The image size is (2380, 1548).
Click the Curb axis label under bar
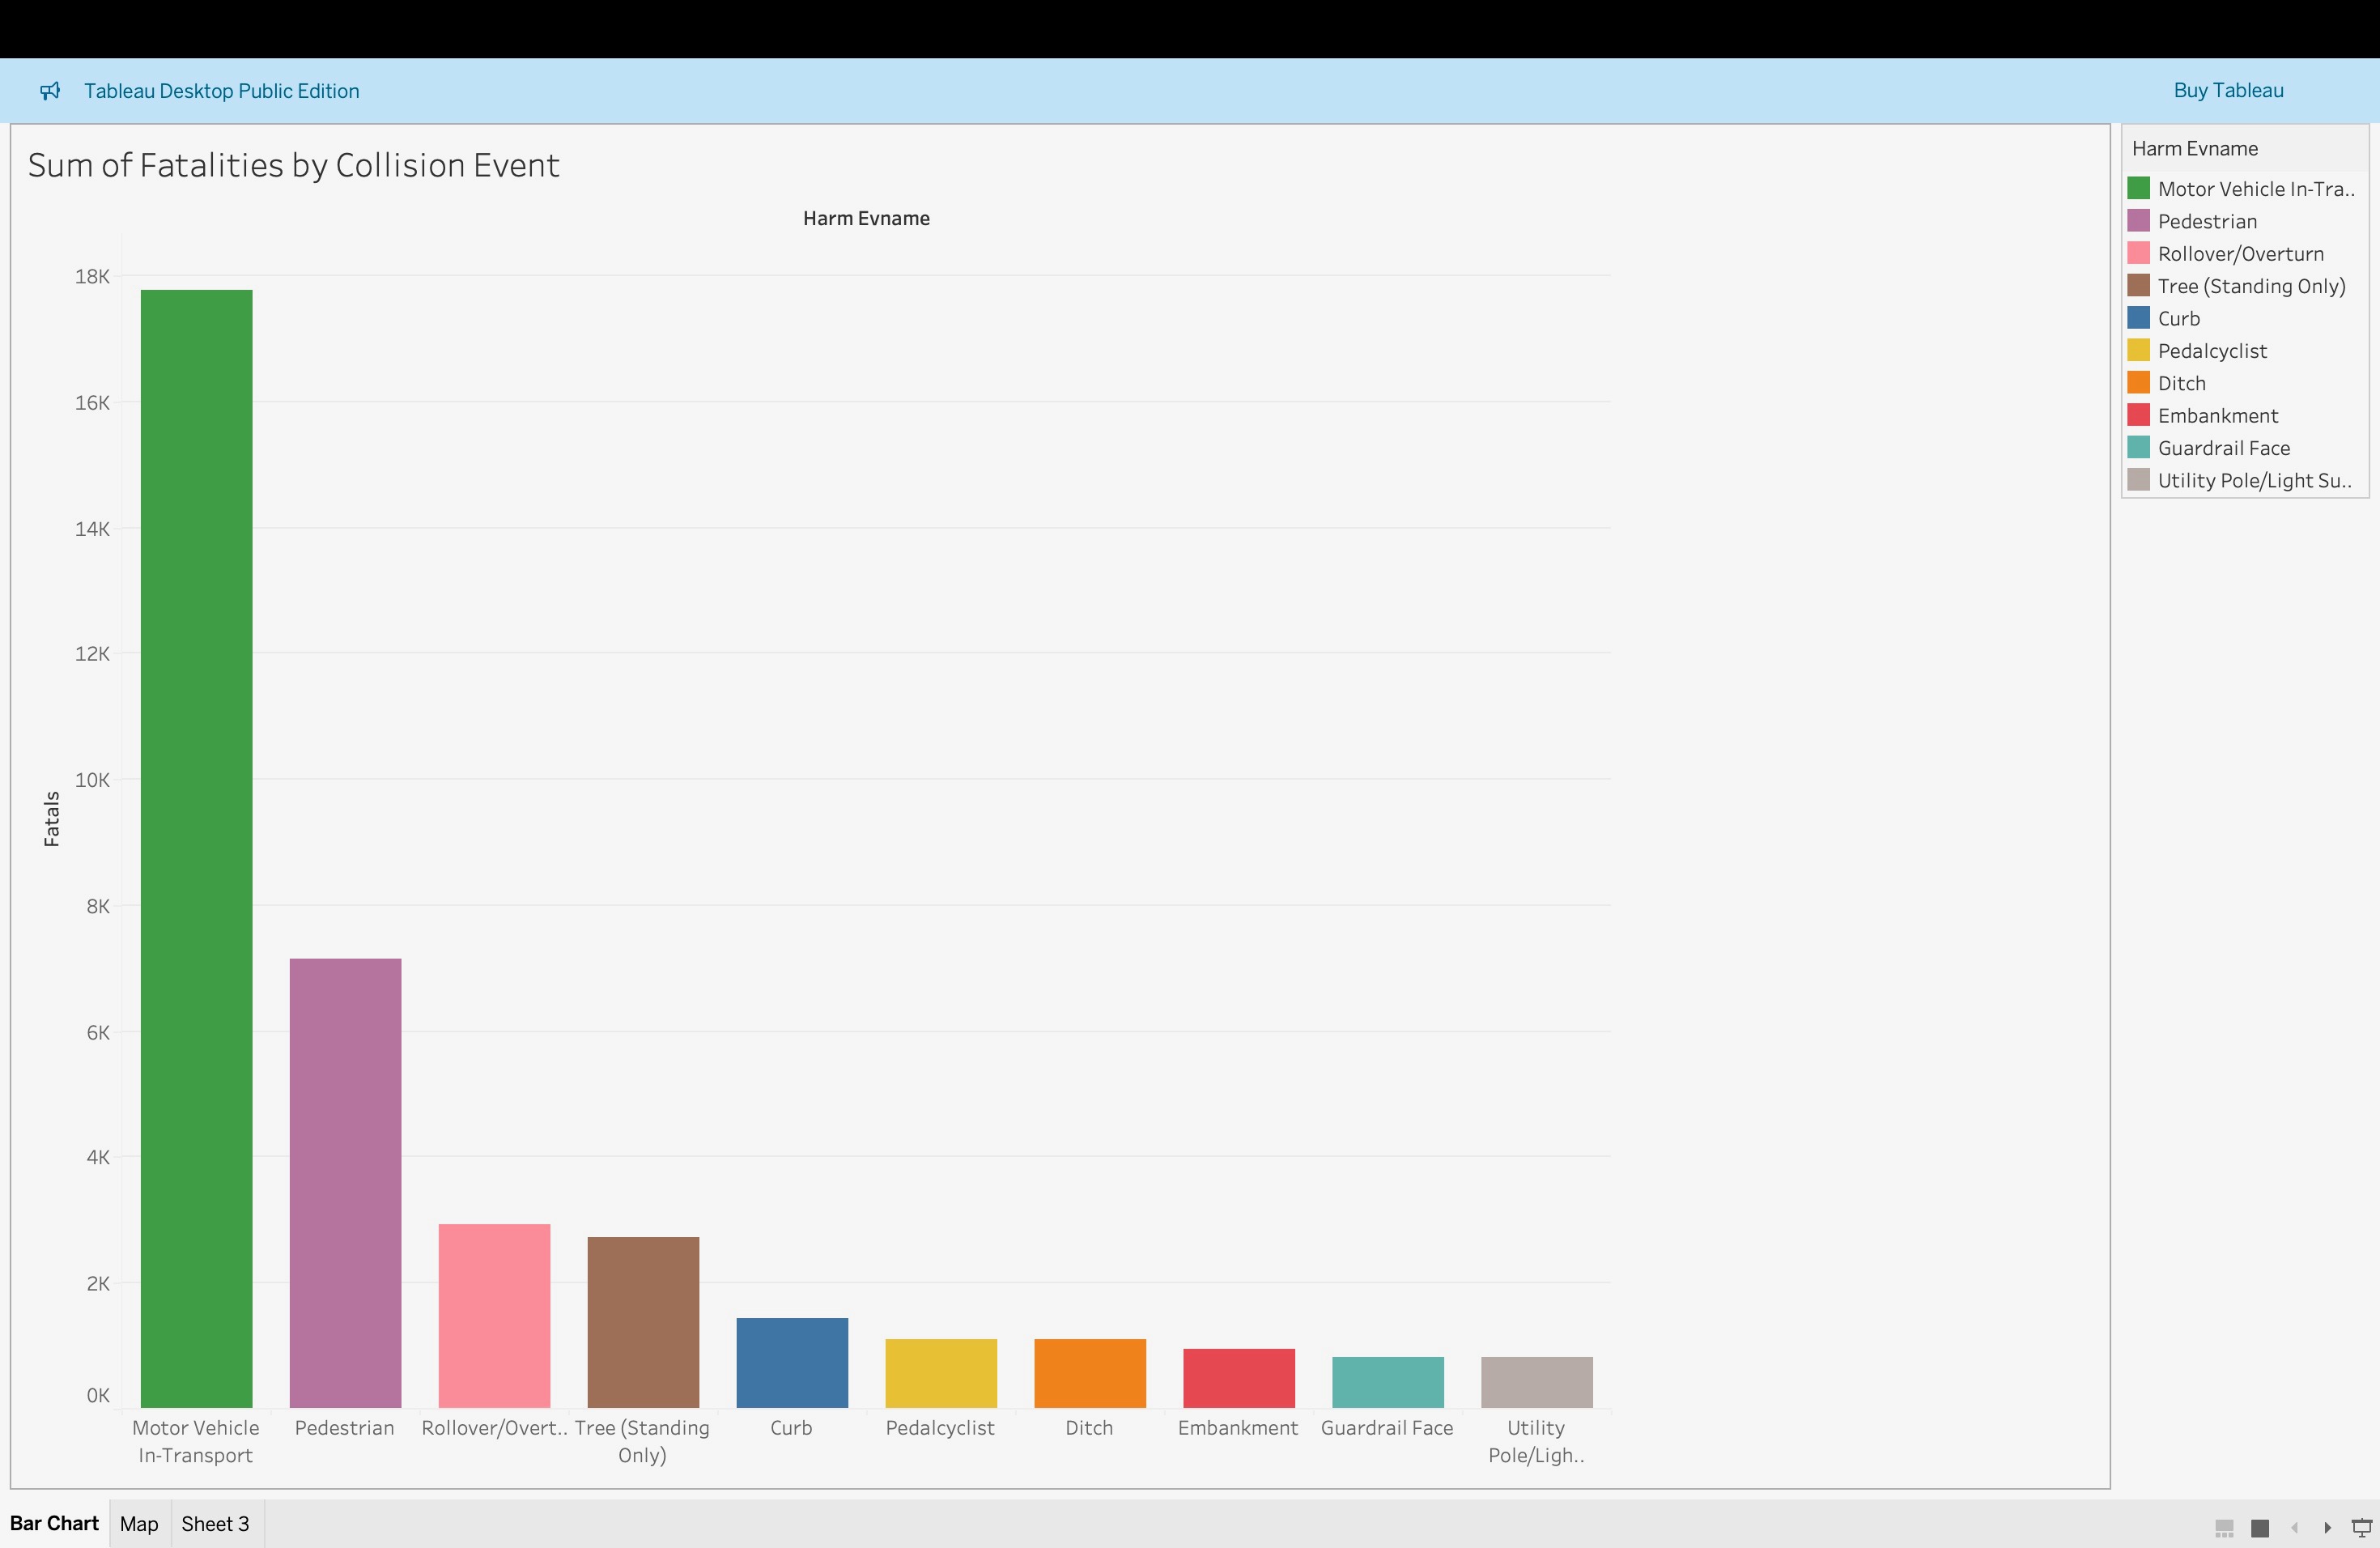tap(791, 1428)
